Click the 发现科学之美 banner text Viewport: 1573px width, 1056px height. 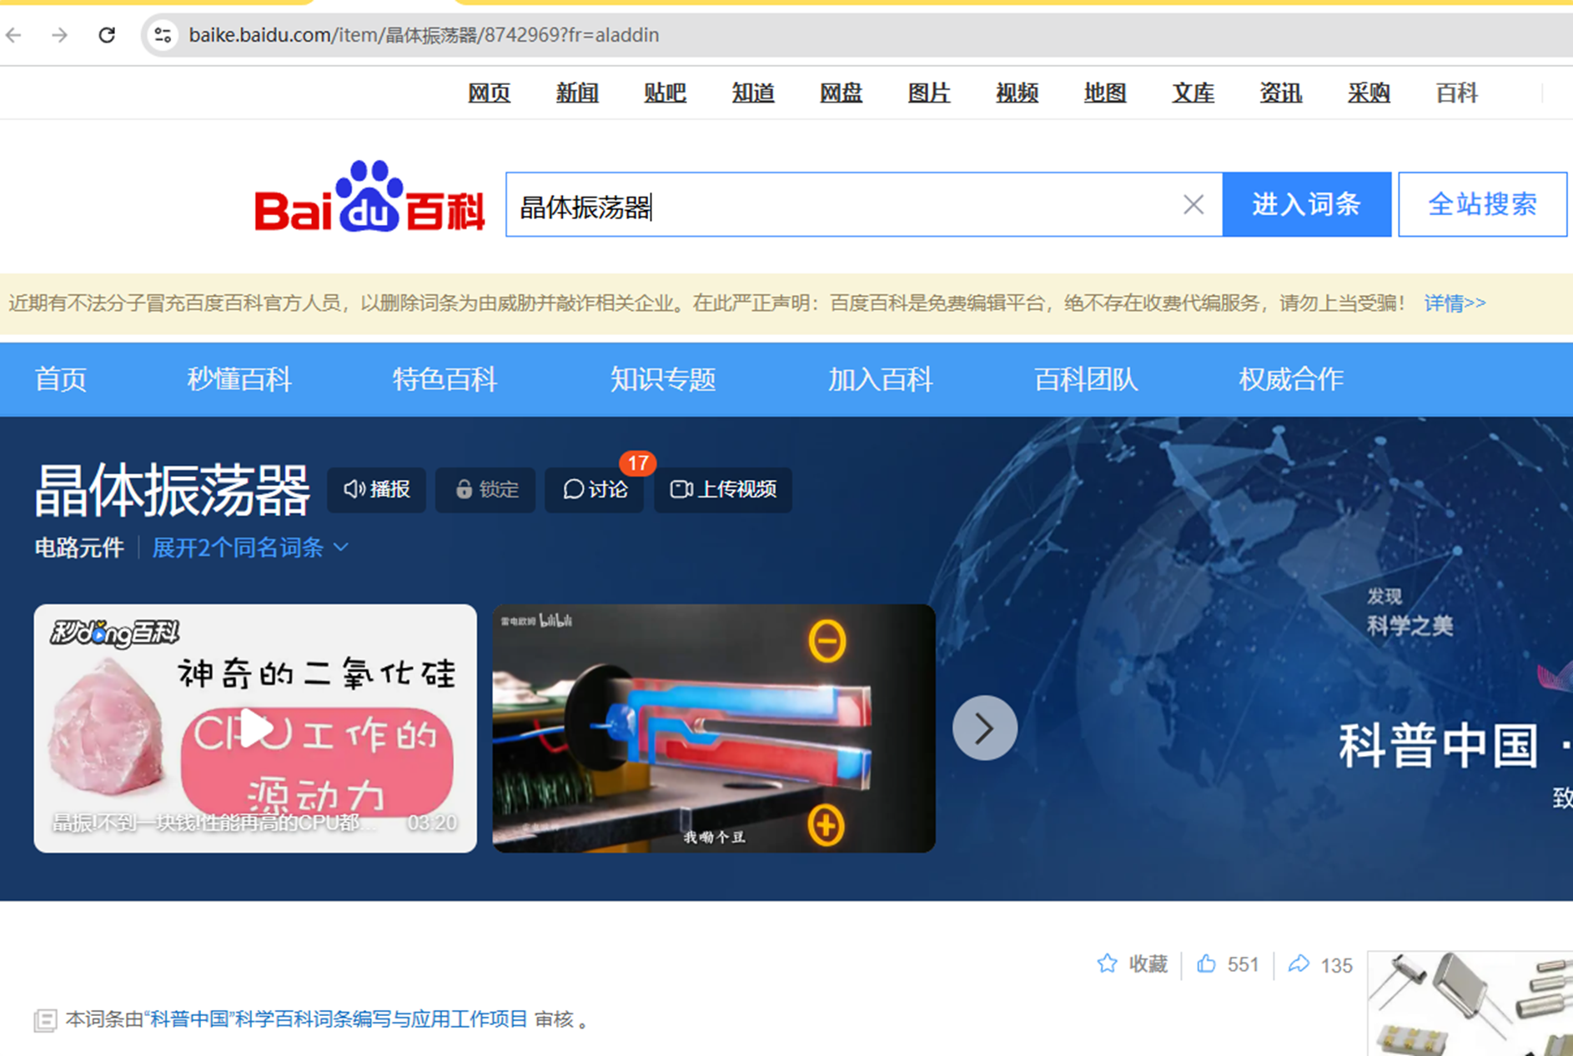tap(1410, 613)
